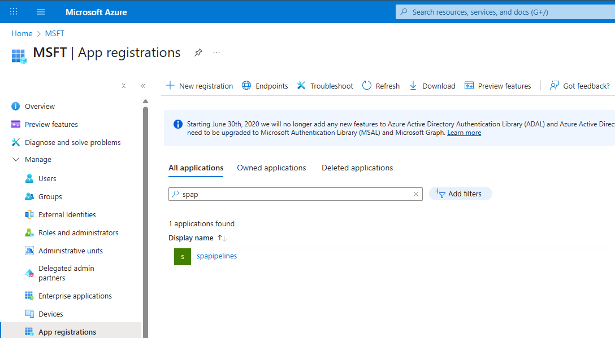Switch to the Deleted applications tab
The image size is (615, 338).
357,168
